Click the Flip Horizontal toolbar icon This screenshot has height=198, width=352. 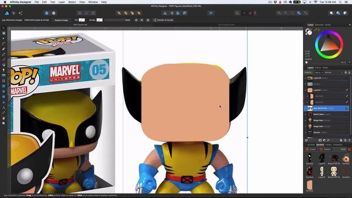(x=165, y=13)
